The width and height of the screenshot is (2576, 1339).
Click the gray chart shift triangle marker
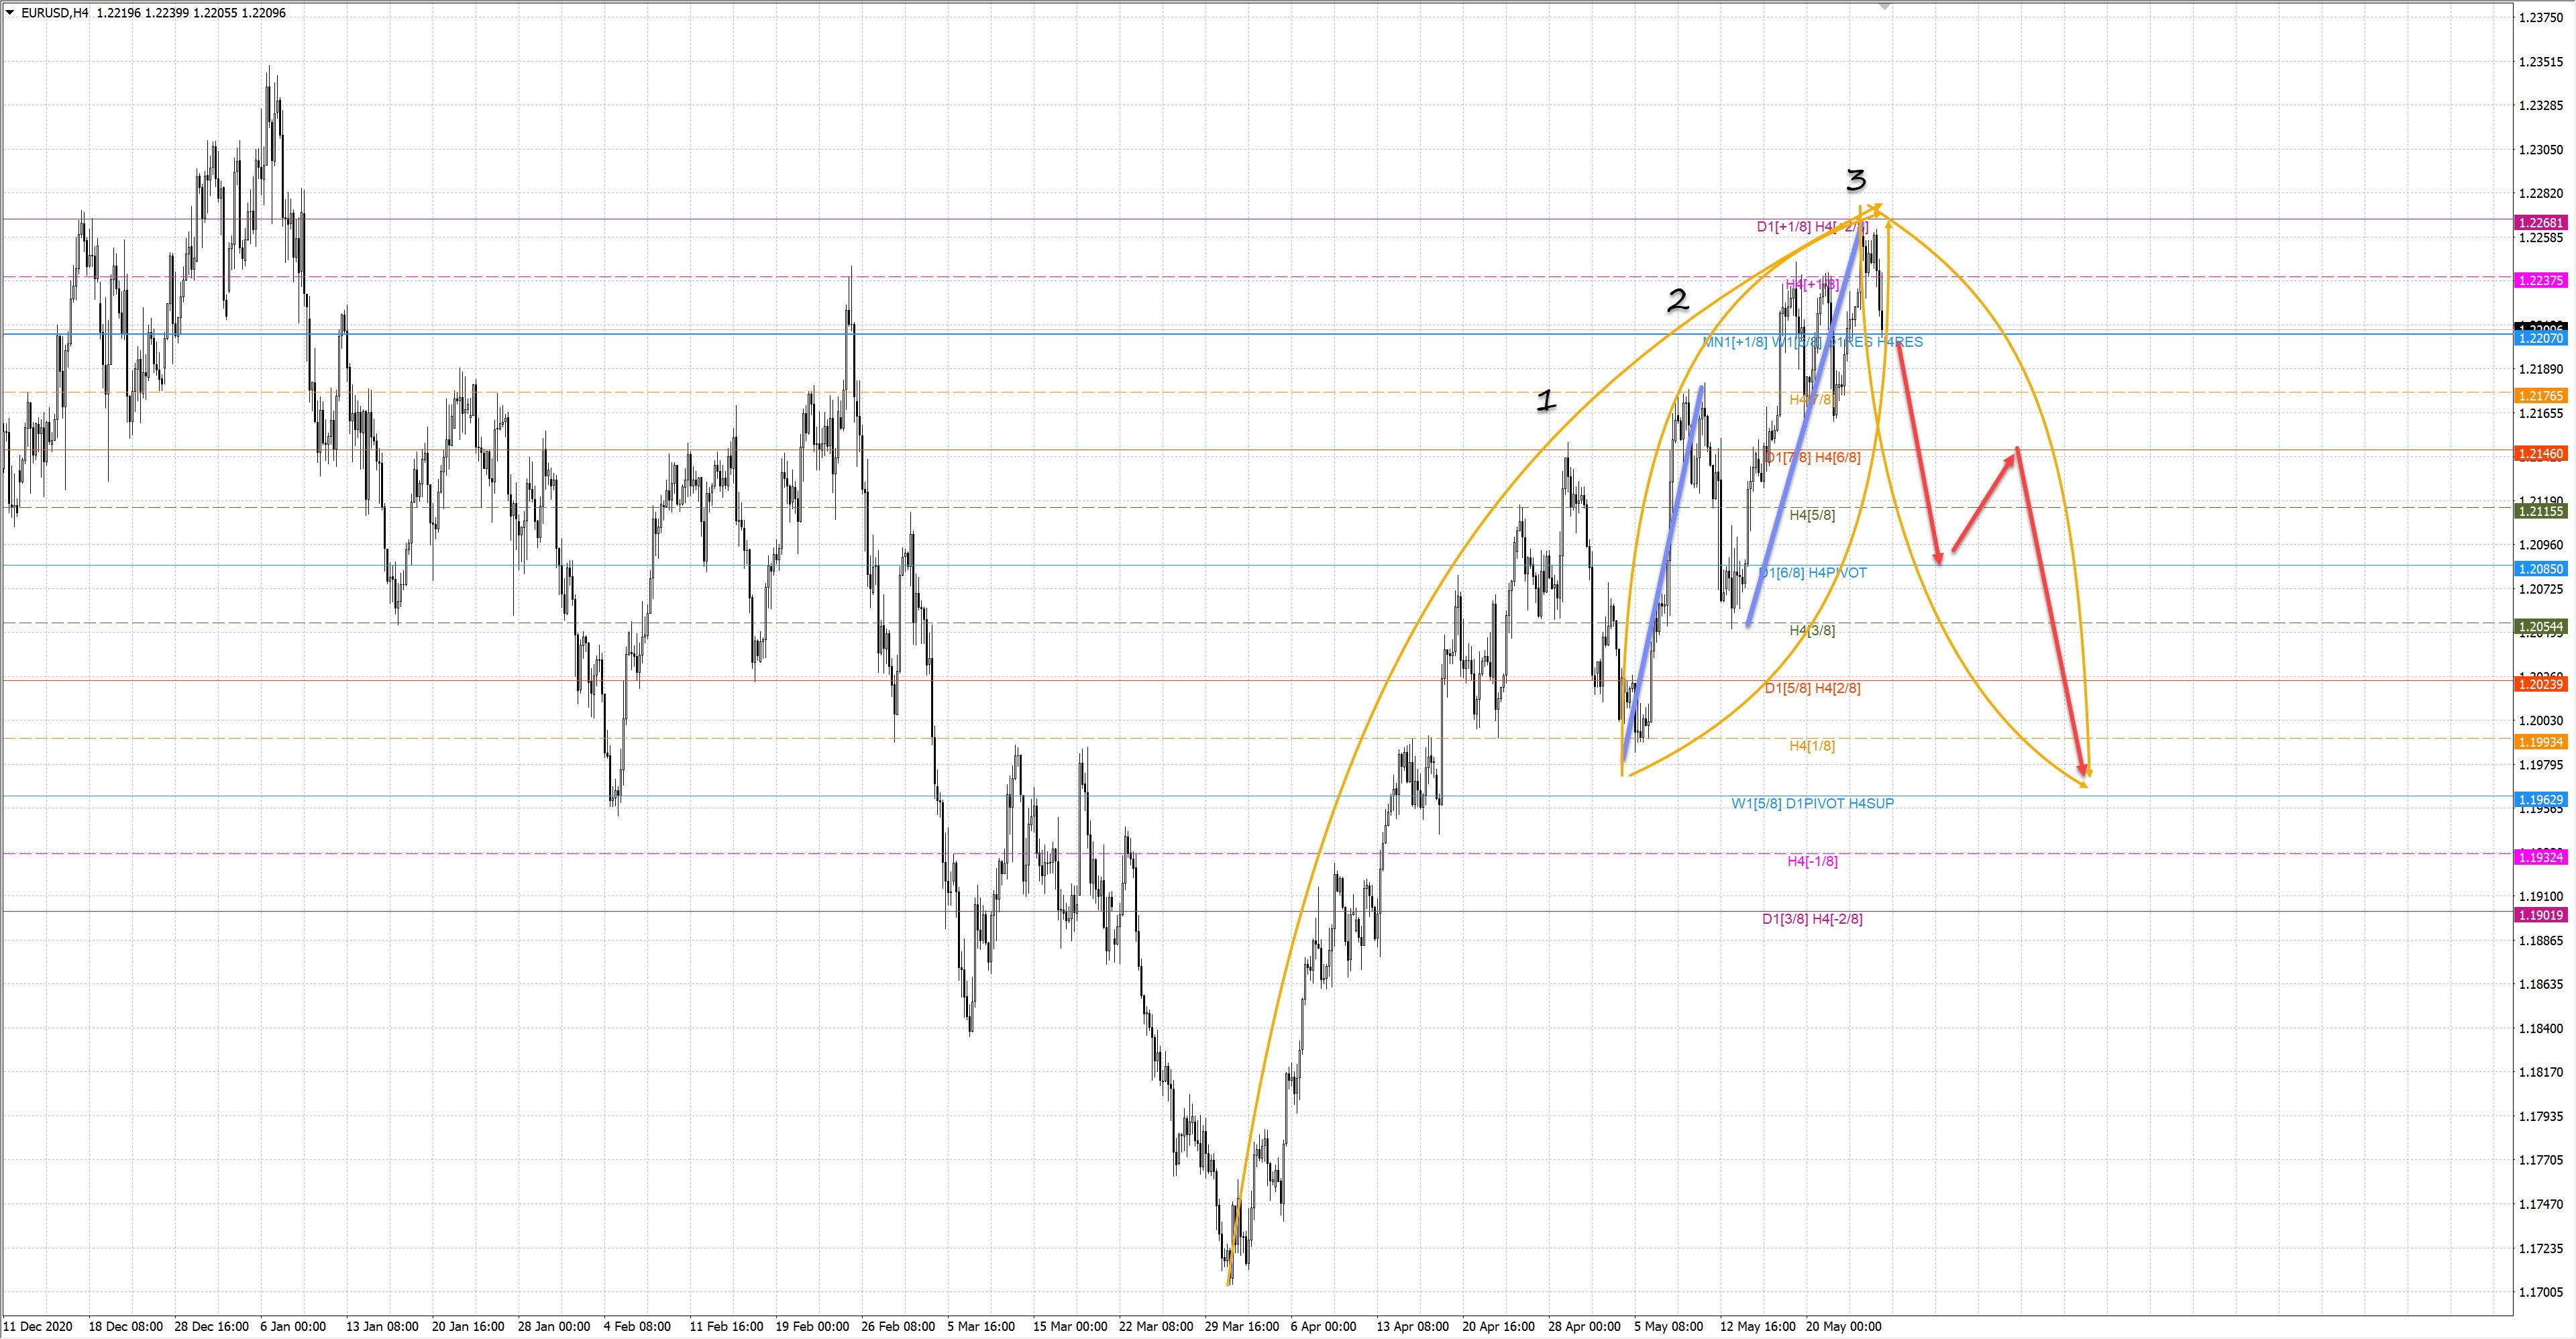[1885, 6]
